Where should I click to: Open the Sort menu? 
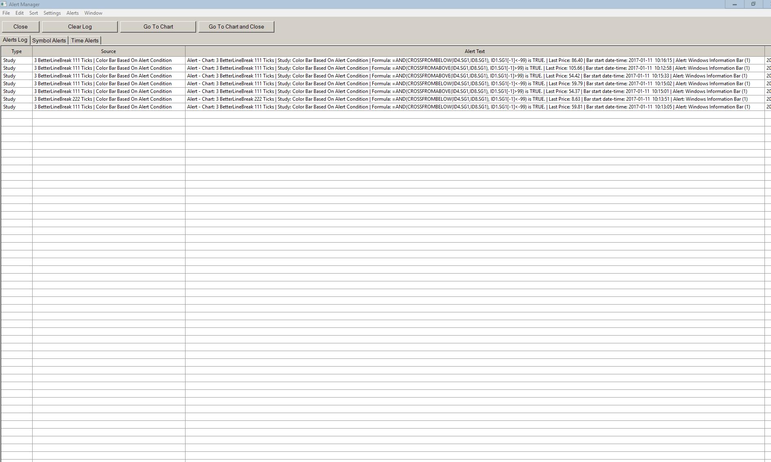click(33, 13)
